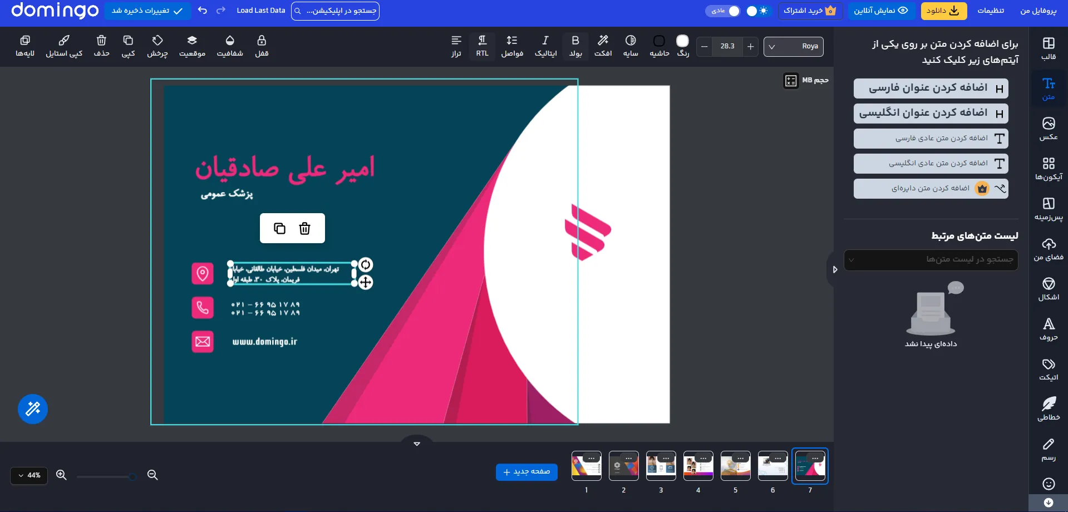This screenshot has width=1068, height=512.
Task: Open the Etiquette (اتیکت) tag tab
Action: click(1049, 369)
